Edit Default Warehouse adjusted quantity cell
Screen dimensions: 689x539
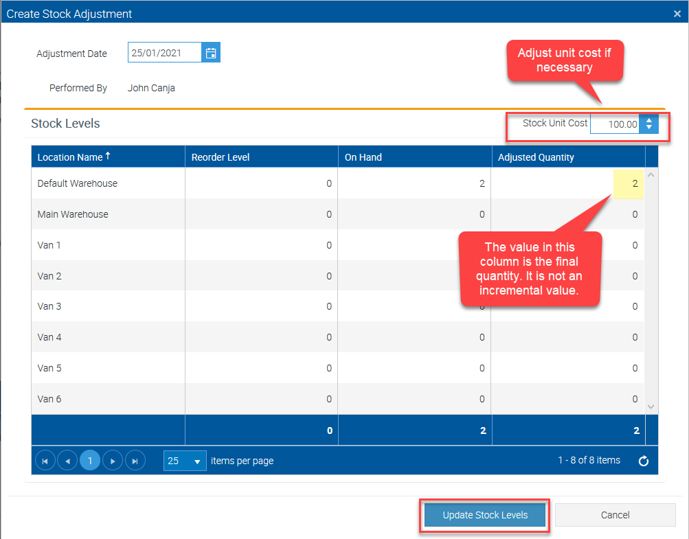628,183
